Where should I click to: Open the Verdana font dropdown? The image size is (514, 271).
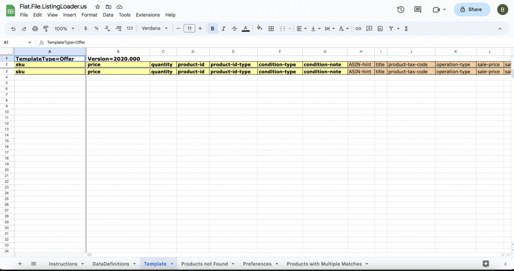pyautogui.click(x=155, y=28)
